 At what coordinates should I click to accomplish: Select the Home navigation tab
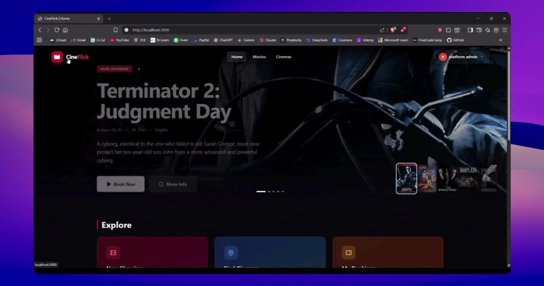tap(237, 57)
